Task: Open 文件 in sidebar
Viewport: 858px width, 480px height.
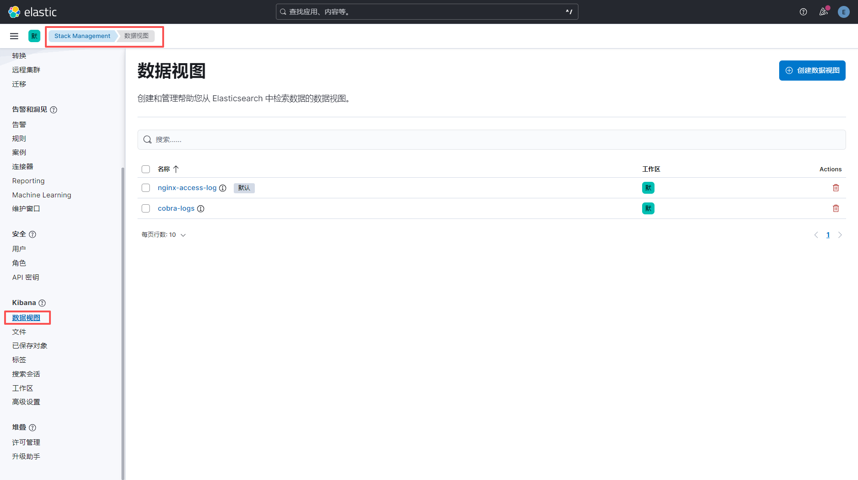Action: [19, 332]
